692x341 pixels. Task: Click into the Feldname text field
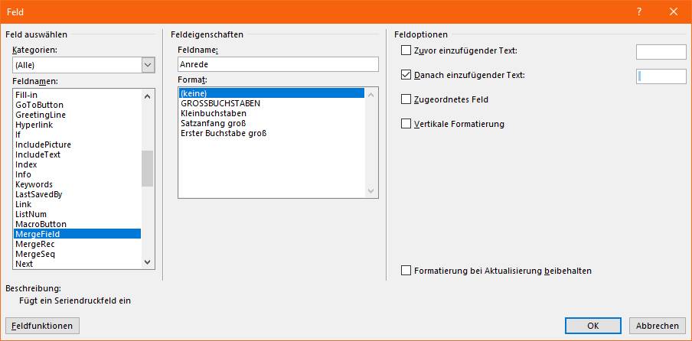point(278,64)
